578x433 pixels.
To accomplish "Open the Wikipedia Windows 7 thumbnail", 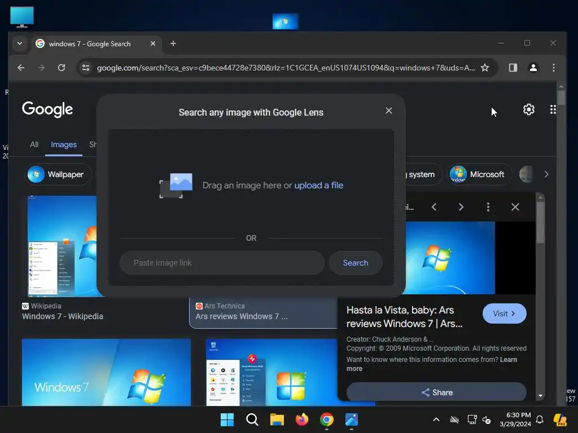I will click(x=62, y=246).
